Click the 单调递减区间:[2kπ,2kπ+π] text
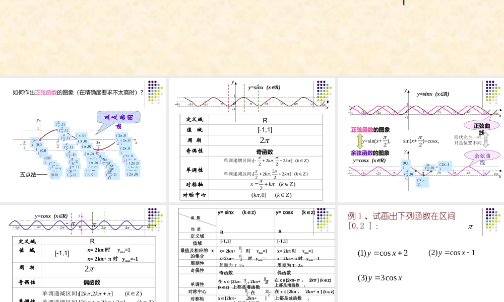The image size is (504, 302). 78,293
